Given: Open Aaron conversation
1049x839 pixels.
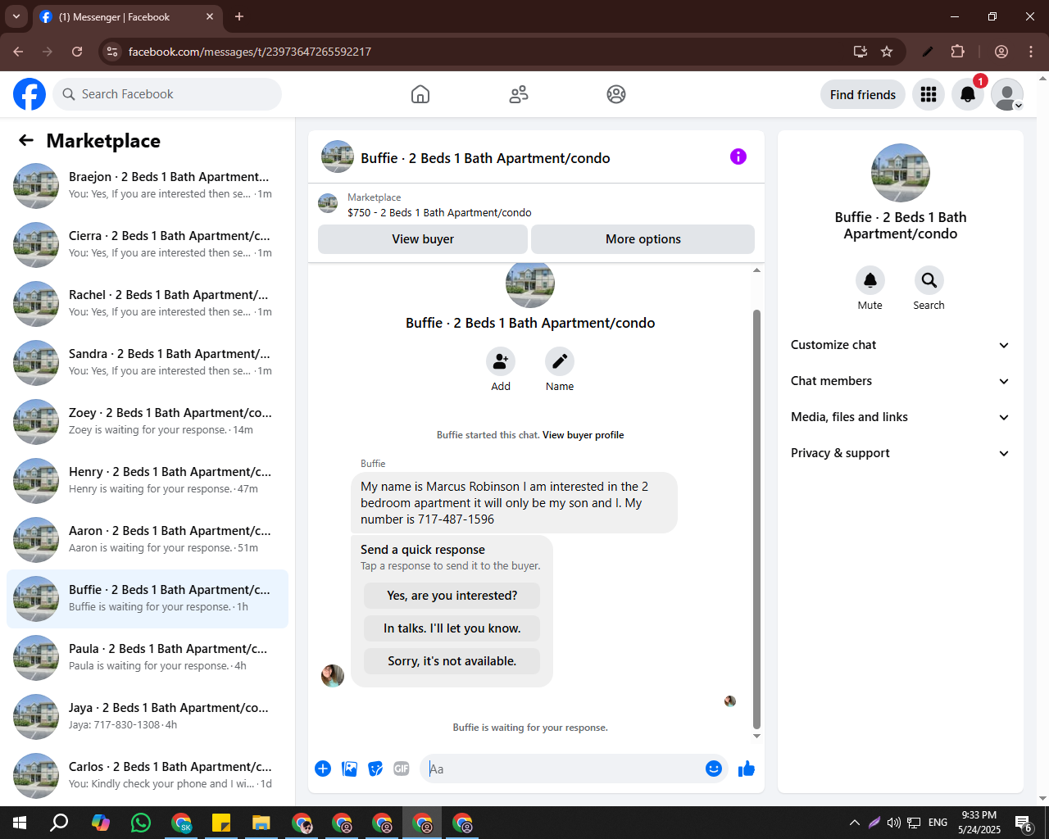Looking at the screenshot, I should tap(148, 540).
